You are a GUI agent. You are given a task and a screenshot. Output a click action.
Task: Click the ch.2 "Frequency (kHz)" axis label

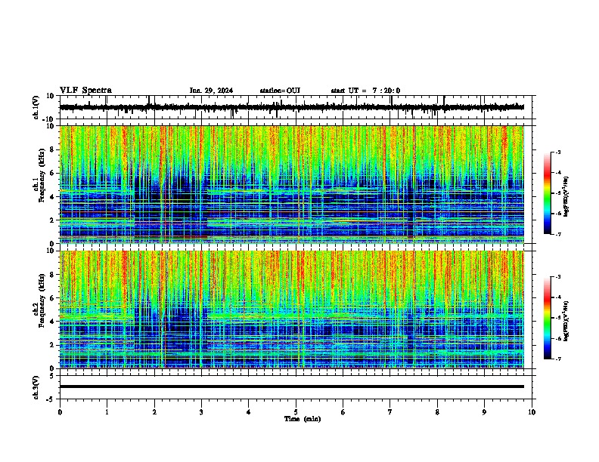42,300
